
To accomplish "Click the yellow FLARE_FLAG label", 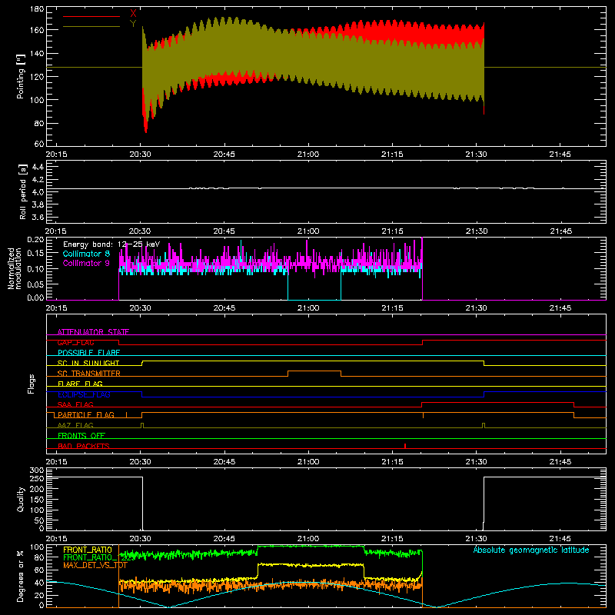I will (80, 384).
